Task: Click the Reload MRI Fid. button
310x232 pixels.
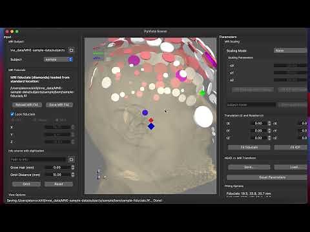Action: click(x=27, y=104)
